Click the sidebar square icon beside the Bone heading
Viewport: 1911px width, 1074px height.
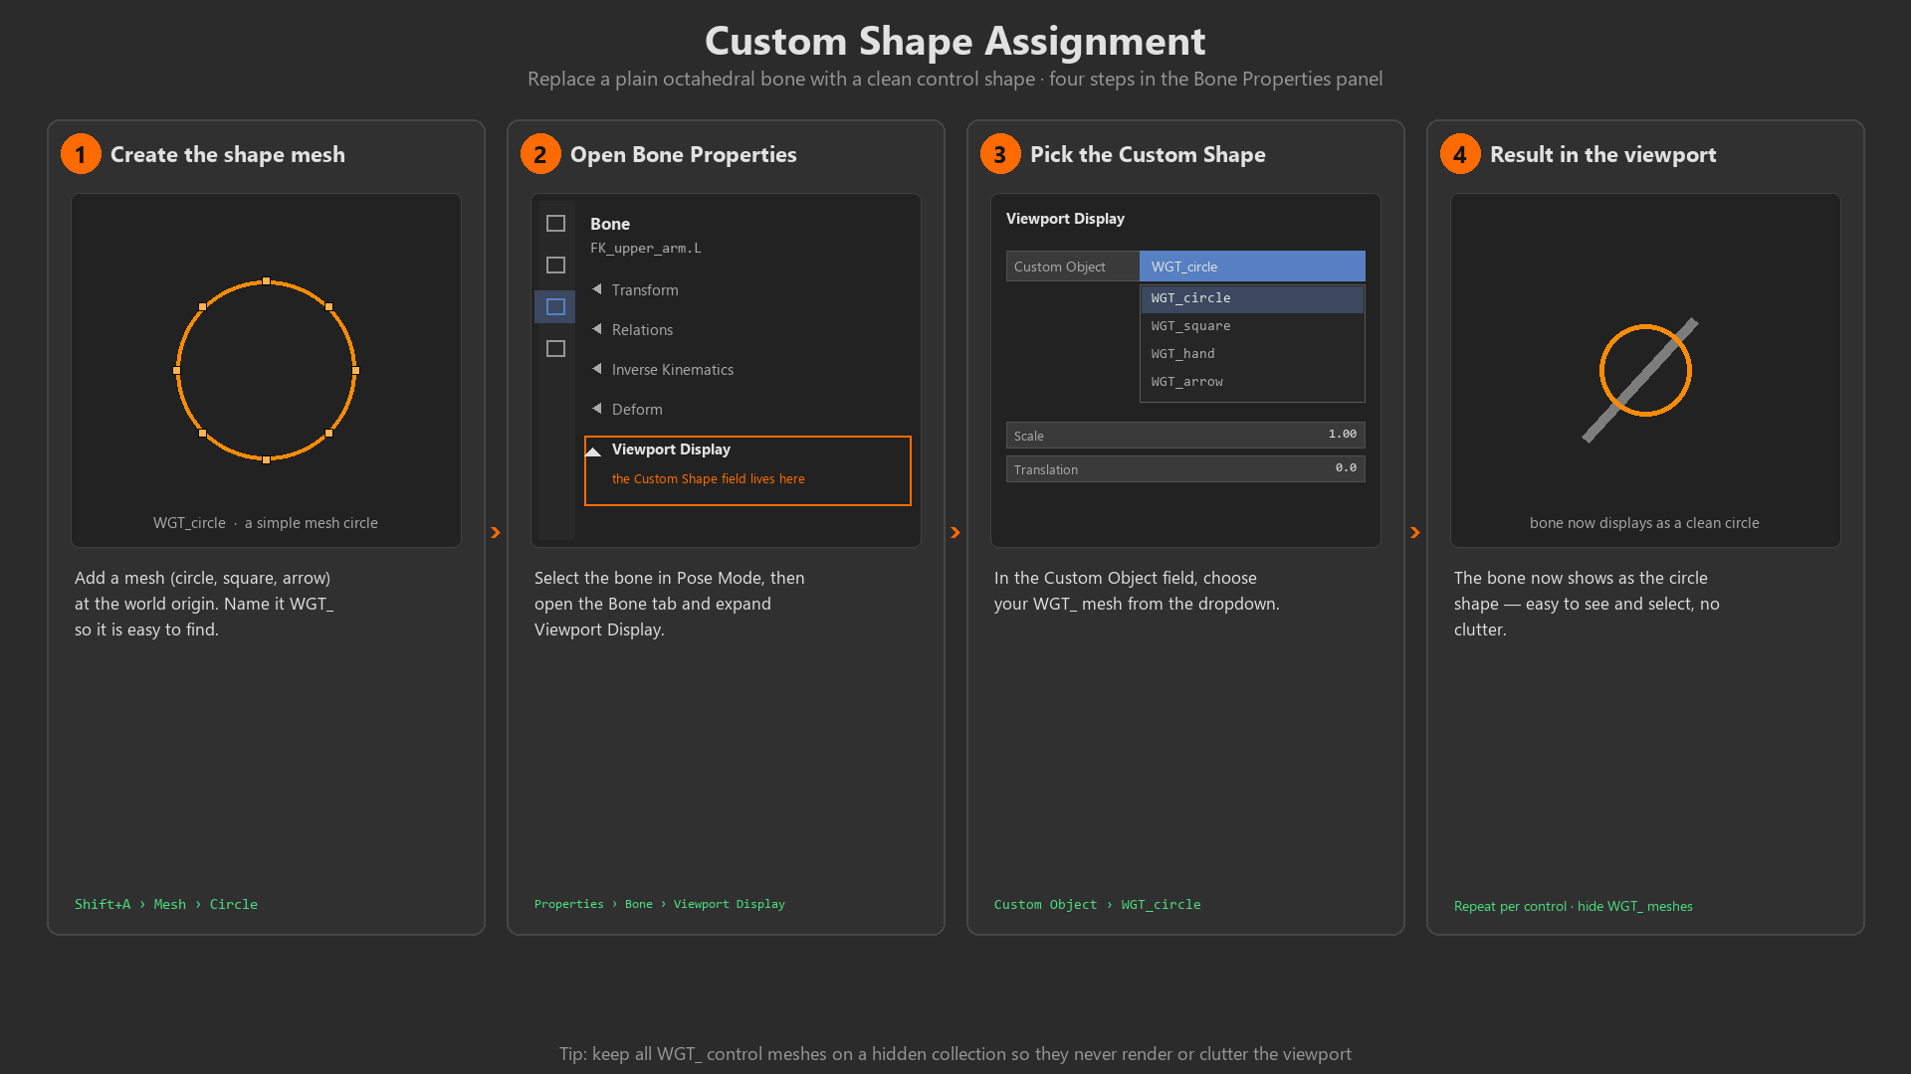coord(555,224)
